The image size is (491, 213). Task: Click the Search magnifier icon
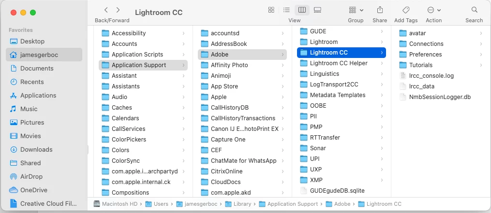tap(475, 10)
